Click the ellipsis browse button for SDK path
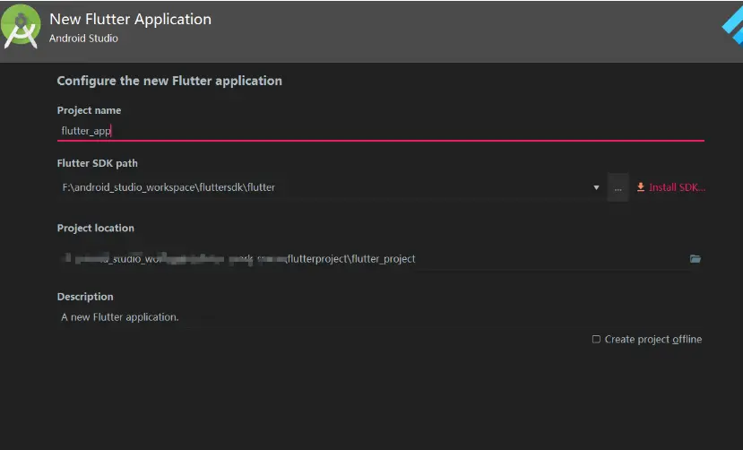This screenshot has width=743, height=450. (618, 187)
